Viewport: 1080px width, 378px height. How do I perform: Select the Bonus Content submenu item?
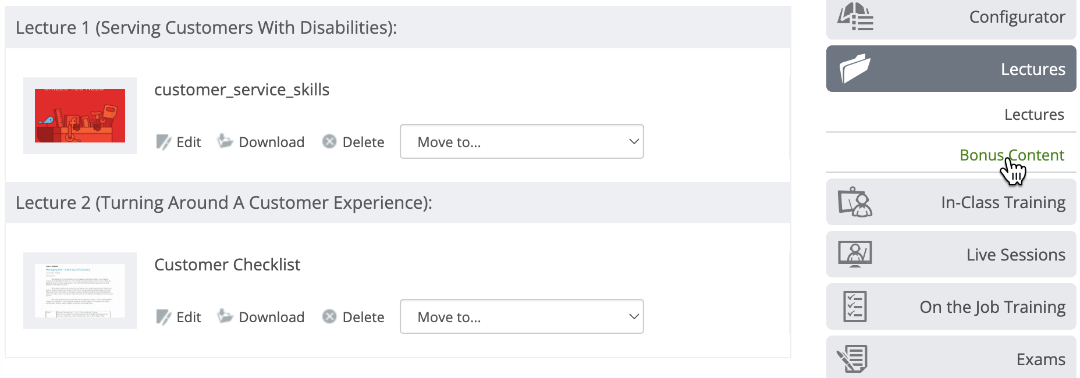point(1011,155)
